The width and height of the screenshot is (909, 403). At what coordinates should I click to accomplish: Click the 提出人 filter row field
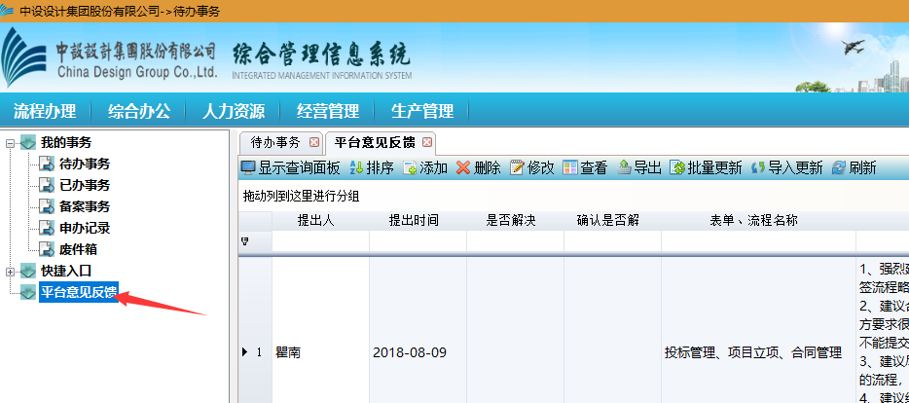(x=320, y=241)
